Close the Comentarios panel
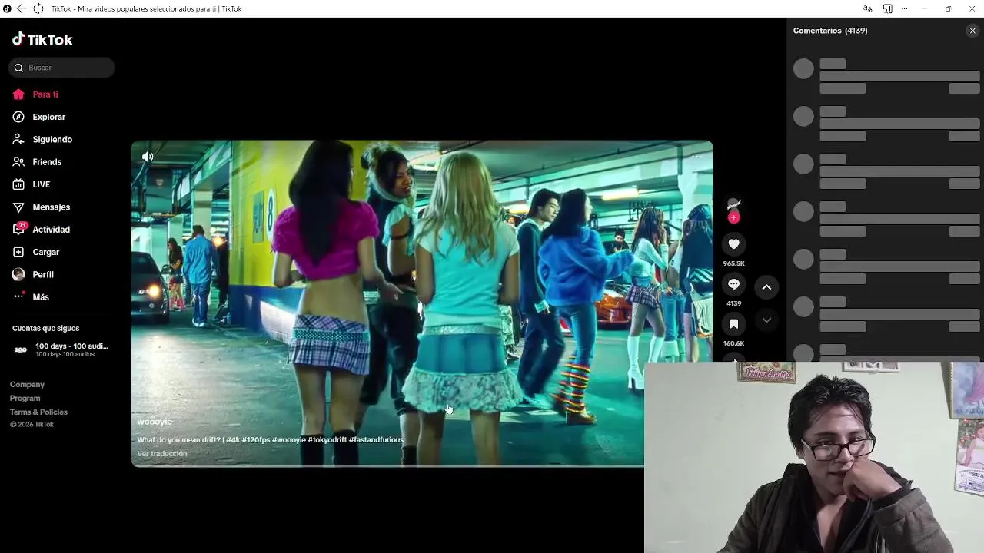Screen dimensions: 984x553 point(972,31)
